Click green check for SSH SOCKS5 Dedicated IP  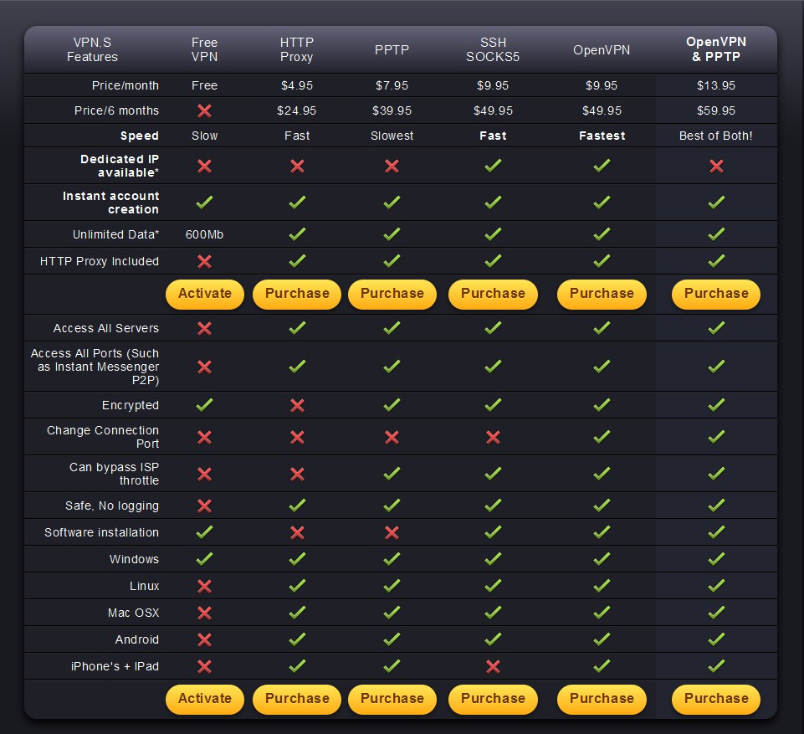click(494, 165)
